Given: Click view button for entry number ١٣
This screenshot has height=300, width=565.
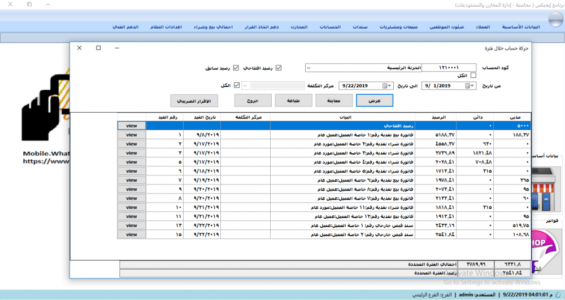Looking at the screenshot, I should pyautogui.click(x=132, y=226).
